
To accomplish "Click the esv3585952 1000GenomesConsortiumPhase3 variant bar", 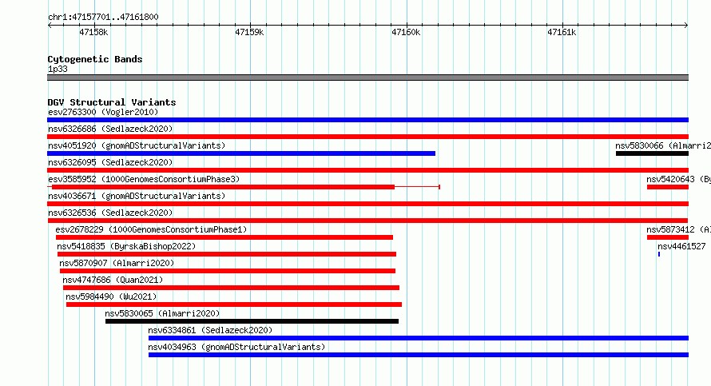I will (x=244, y=187).
